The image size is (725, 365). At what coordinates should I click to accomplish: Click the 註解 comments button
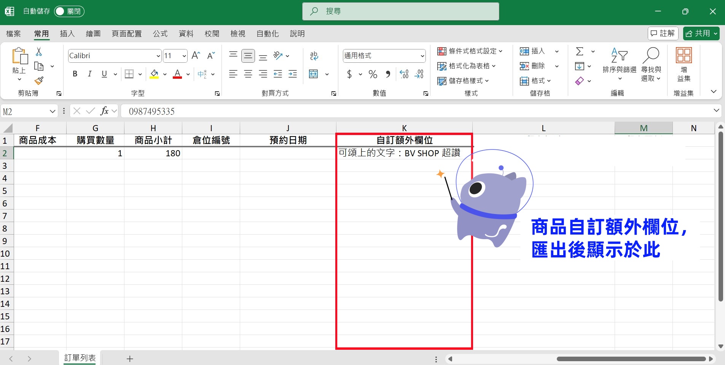(663, 33)
